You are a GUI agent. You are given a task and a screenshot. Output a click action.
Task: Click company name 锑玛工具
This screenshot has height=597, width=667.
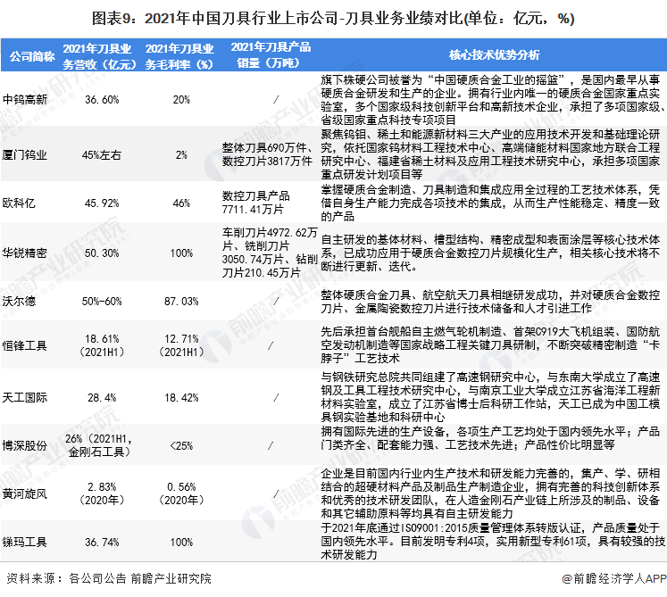pos(25,543)
